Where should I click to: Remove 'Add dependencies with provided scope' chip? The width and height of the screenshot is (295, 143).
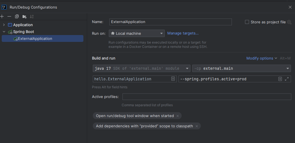pos(196,126)
